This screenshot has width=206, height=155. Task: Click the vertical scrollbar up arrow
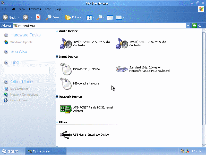pos(204,30)
